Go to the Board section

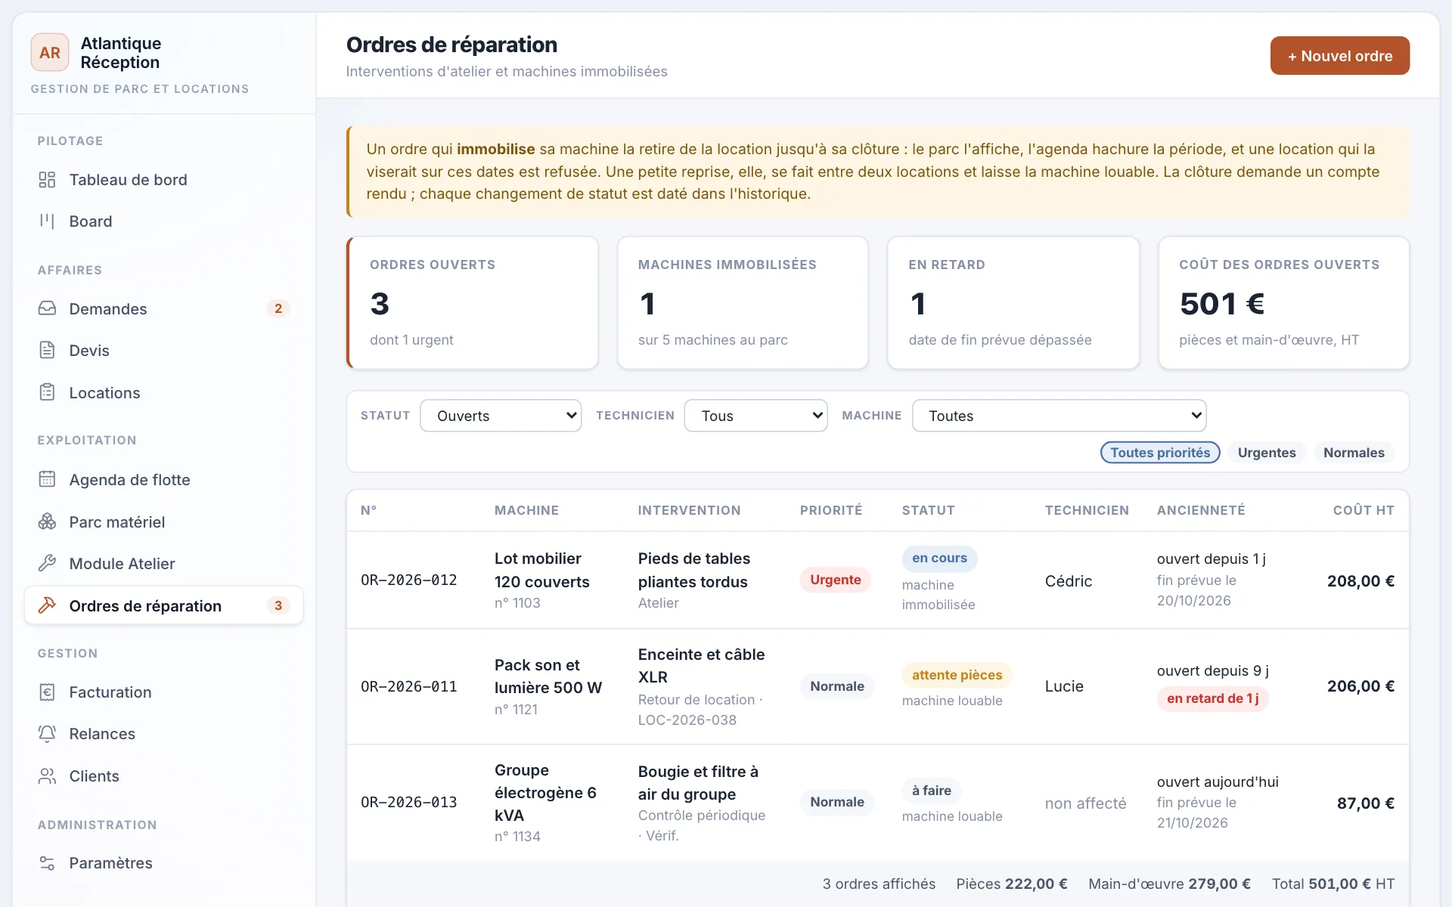tap(163, 221)
